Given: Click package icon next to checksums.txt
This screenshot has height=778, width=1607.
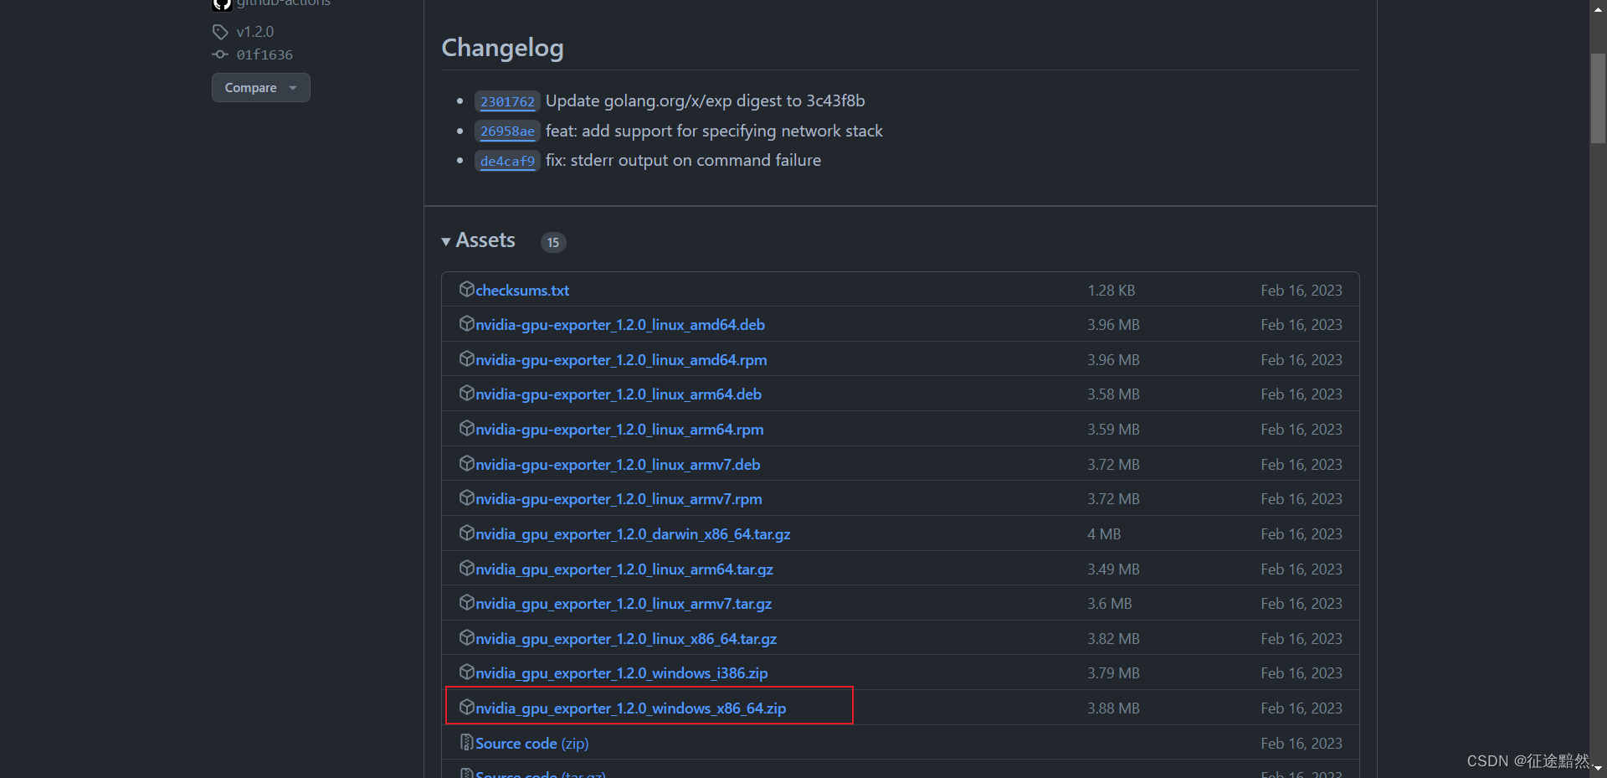Looking at the screenshot, I should (467, 289).
